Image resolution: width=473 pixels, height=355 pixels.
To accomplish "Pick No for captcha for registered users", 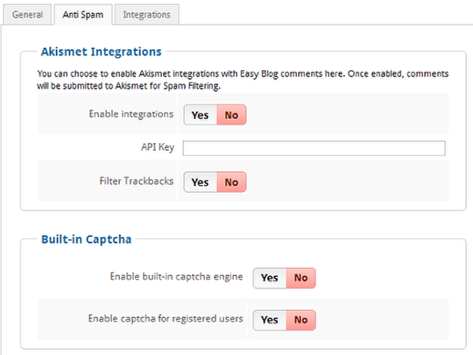I will click(x=301, y=320).
